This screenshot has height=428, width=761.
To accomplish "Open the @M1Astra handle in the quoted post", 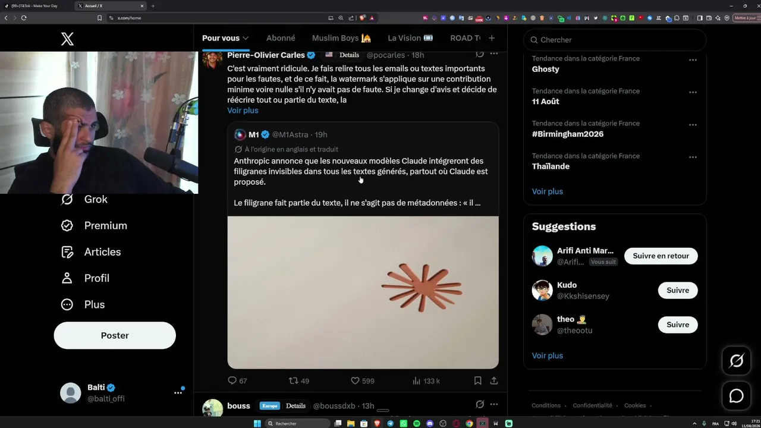I will [290, 134].
